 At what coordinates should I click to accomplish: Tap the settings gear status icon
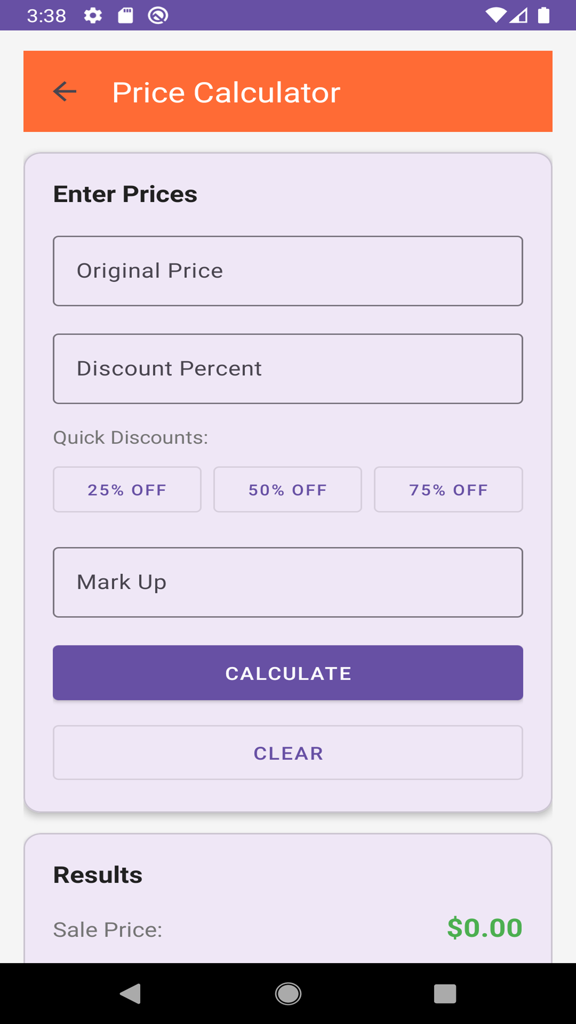(x=93, y=15)
